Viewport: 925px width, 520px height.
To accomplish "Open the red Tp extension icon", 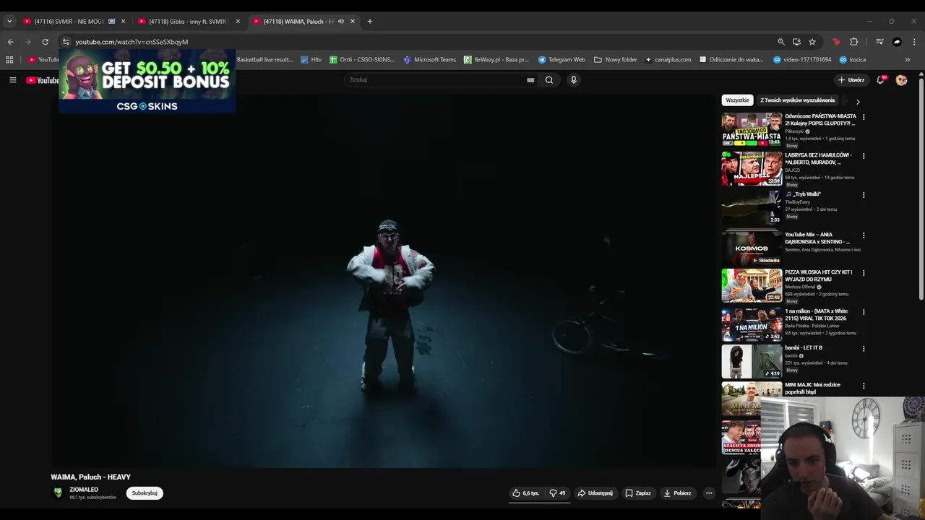I will (x=836, y=42).
